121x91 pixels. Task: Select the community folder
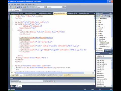(100, 28)
